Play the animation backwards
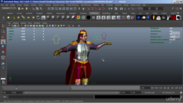The width and height of the screenshot is (183, 103). pos(165,88)
